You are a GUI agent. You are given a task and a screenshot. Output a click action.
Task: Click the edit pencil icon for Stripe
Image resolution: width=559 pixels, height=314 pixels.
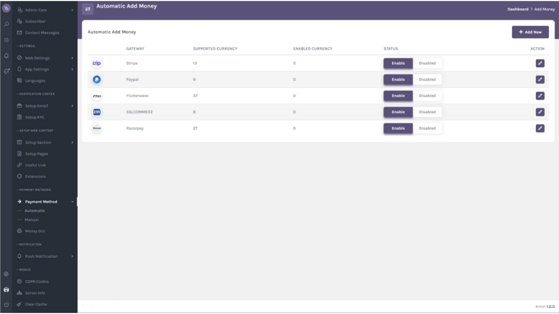pos(540,63)
